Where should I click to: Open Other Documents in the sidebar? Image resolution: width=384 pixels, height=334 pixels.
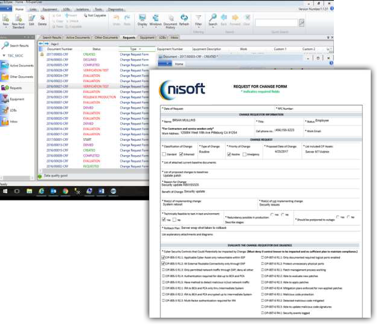coord(17,77)
